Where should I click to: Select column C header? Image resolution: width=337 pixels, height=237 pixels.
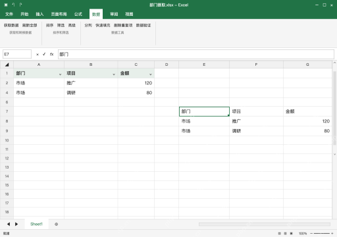click(136, 65)
